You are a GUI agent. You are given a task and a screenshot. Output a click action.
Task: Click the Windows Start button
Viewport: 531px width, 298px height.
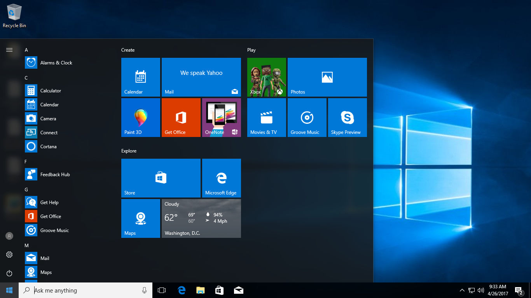(9, 290)
